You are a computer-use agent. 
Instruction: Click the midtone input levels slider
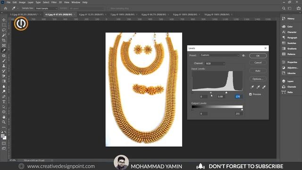click(x=211, y=93)
